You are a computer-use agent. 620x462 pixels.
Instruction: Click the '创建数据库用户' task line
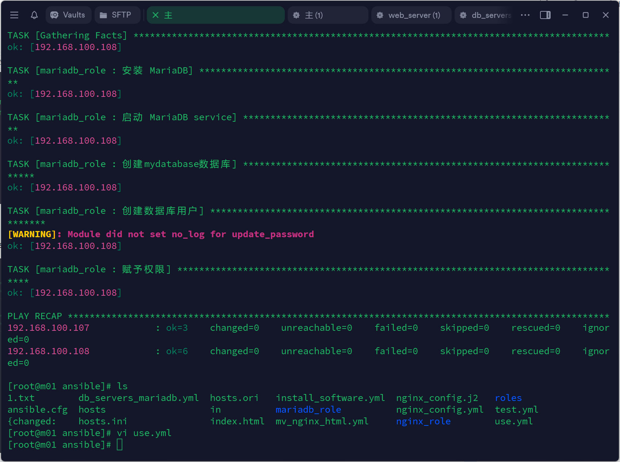pyautogui.click(x=308, y=211)
